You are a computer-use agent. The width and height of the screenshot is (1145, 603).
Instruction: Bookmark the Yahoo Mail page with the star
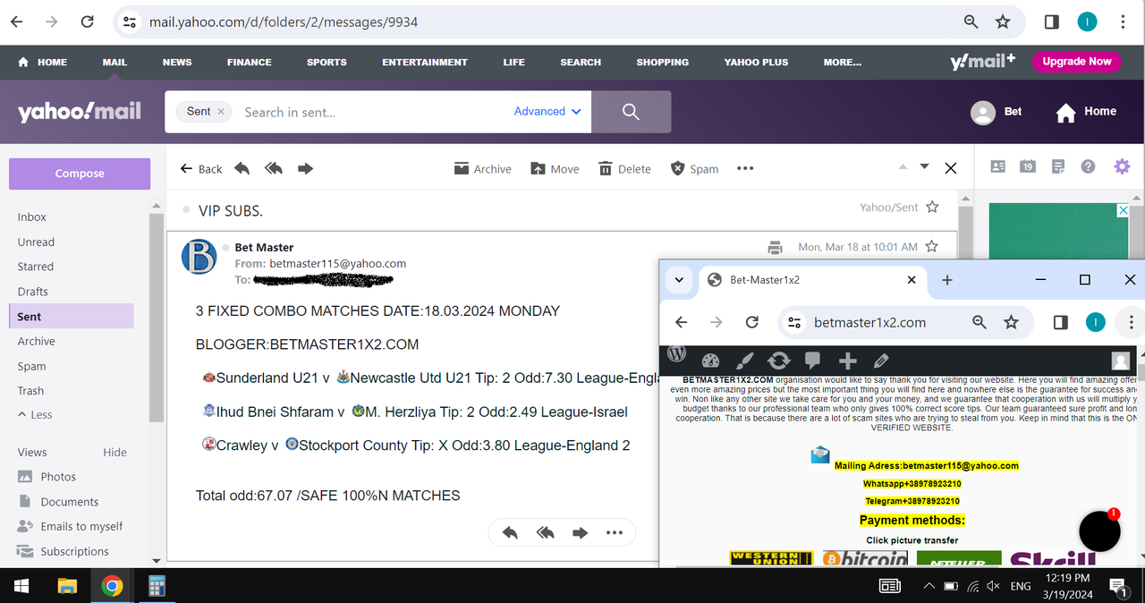(1003, 21)
